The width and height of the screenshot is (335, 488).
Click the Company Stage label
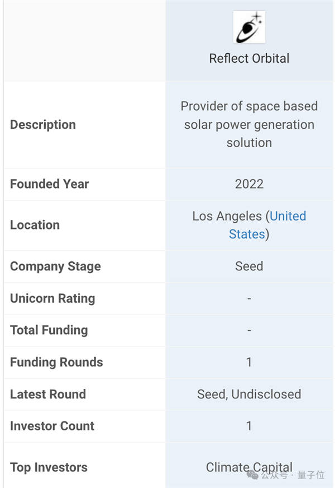click(55, 266)
